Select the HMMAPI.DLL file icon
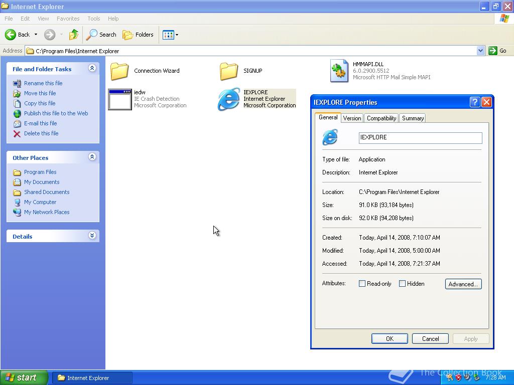514x385 pixels. coord(339,71)
